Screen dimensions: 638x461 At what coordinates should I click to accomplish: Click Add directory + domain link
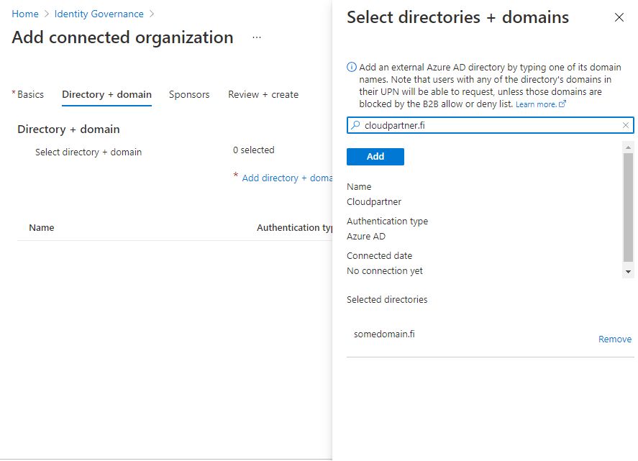(287, 178)
